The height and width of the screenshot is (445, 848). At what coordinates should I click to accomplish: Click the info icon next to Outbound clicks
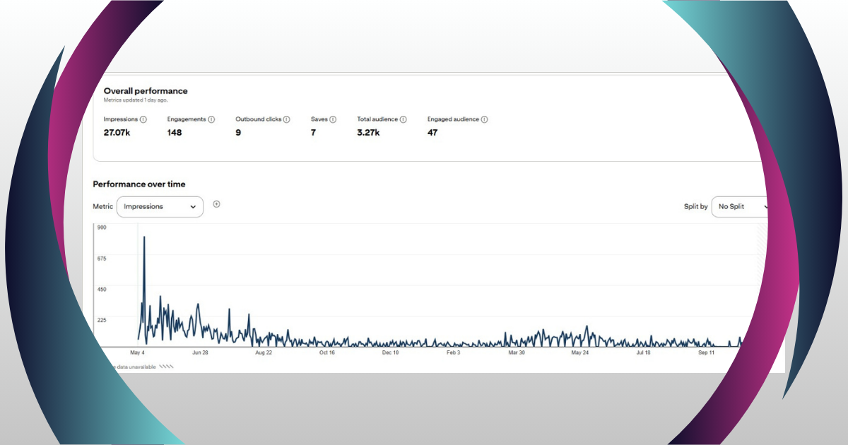point(287,119)
